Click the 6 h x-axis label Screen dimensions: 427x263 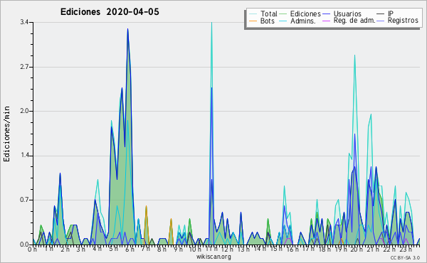pos(130,249)
